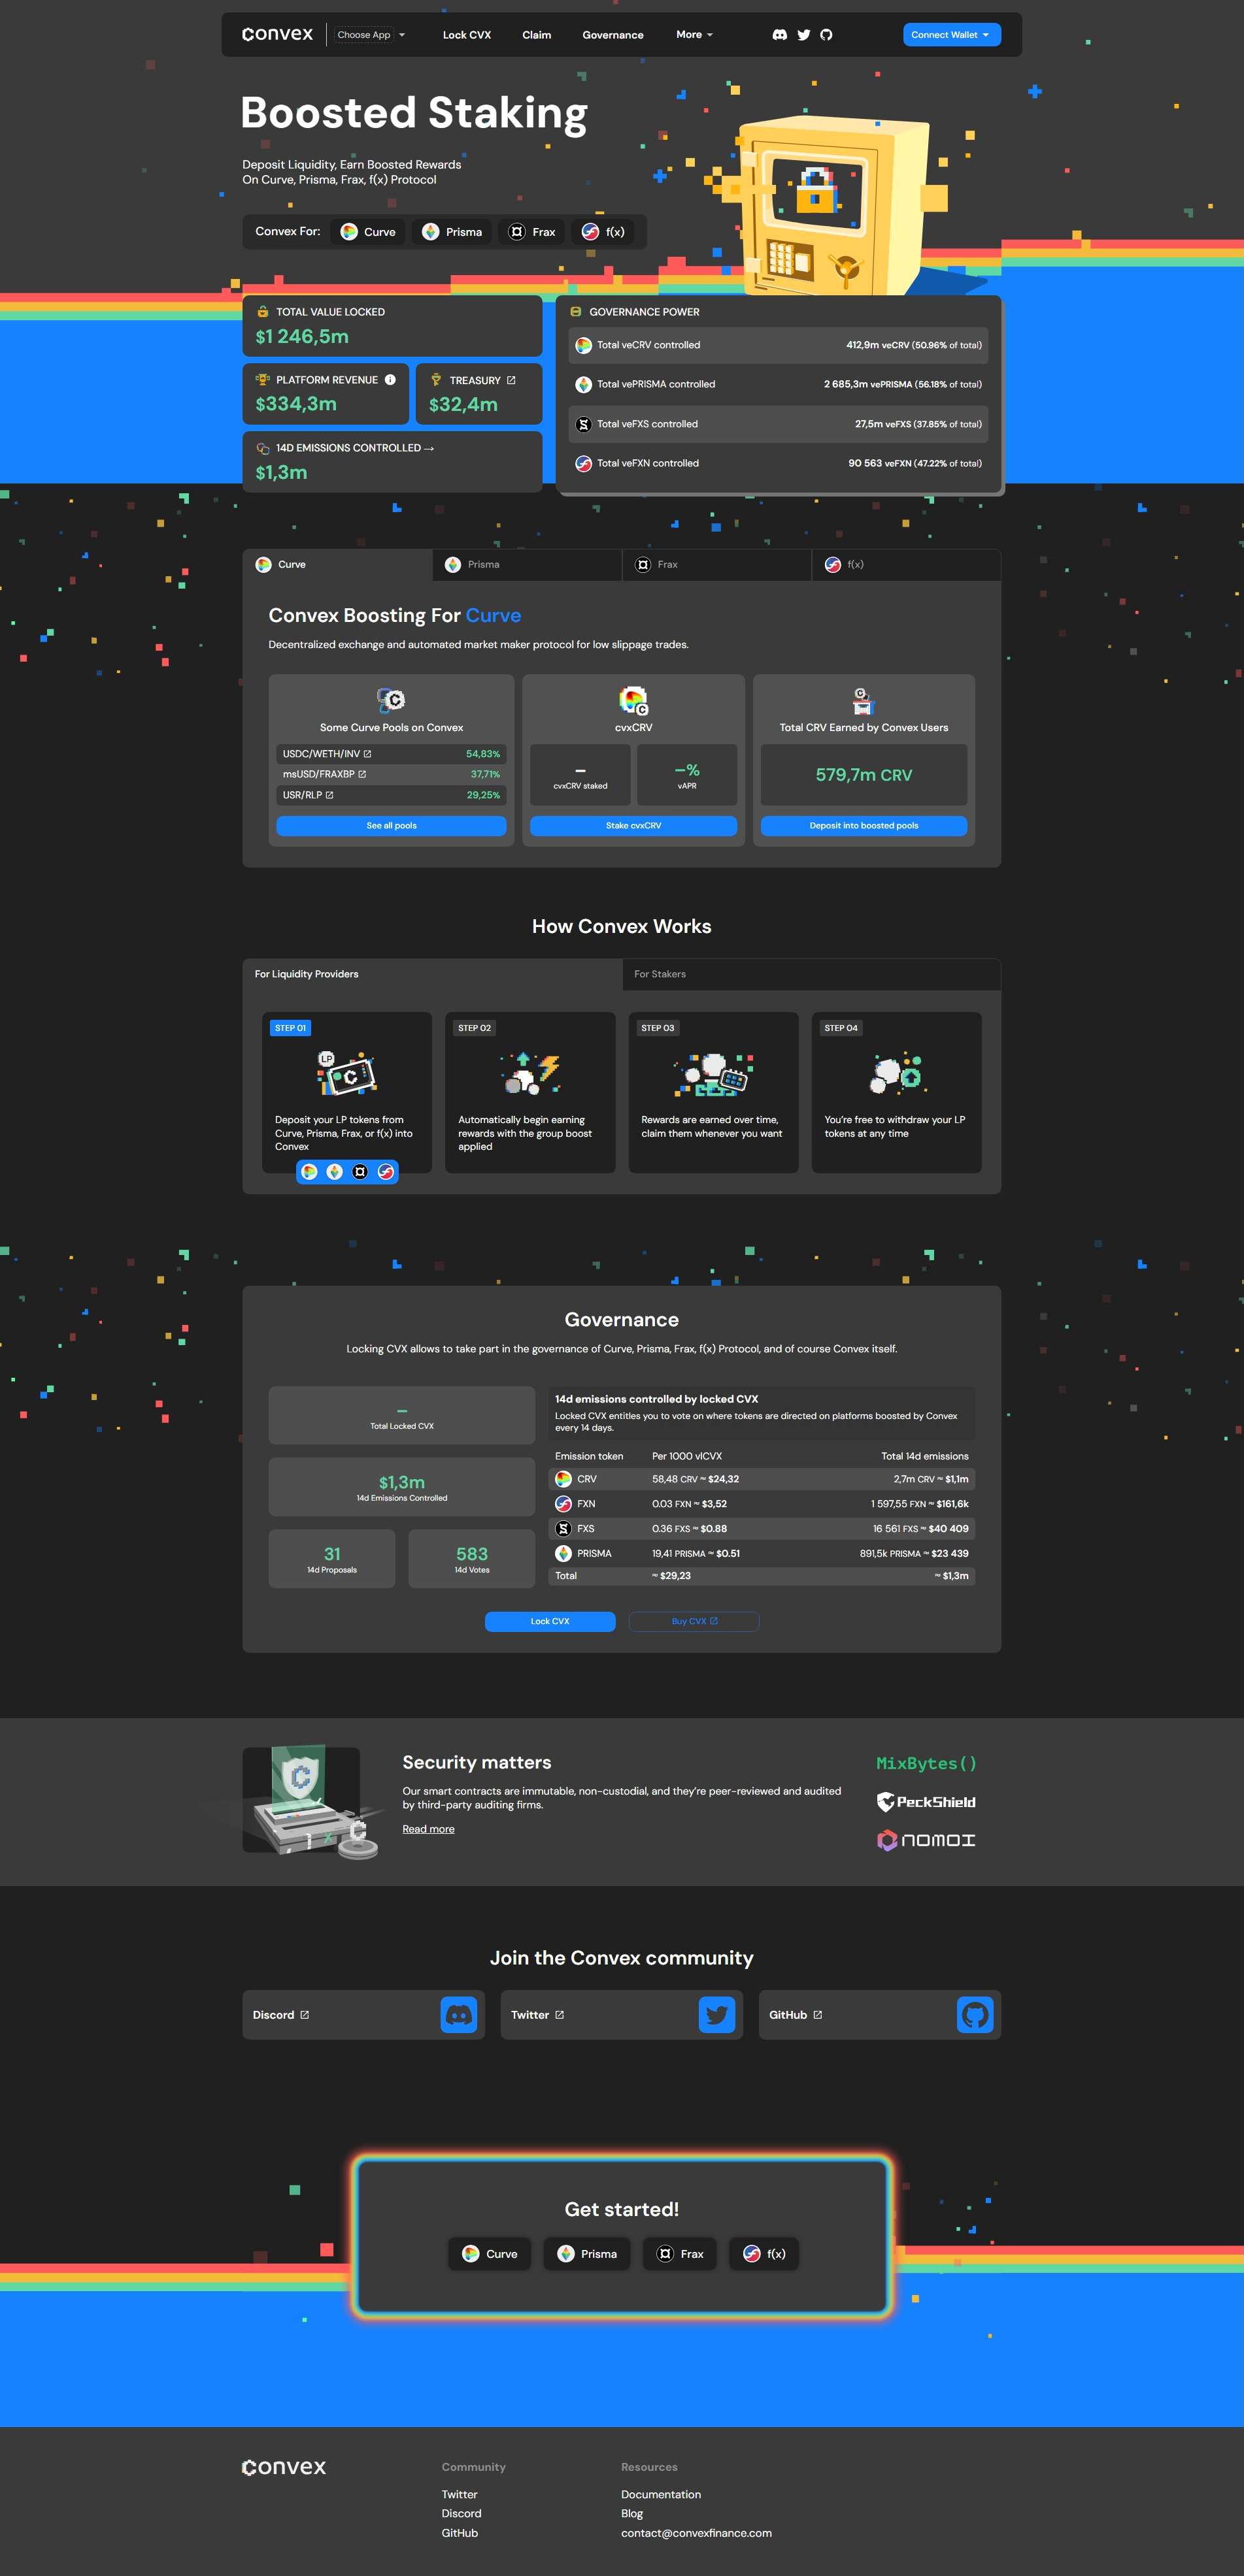Image resolution: width=1244 pixels, height=2576 pixels.
Task: Open footer Documentation link
Action: point(660,2495)
